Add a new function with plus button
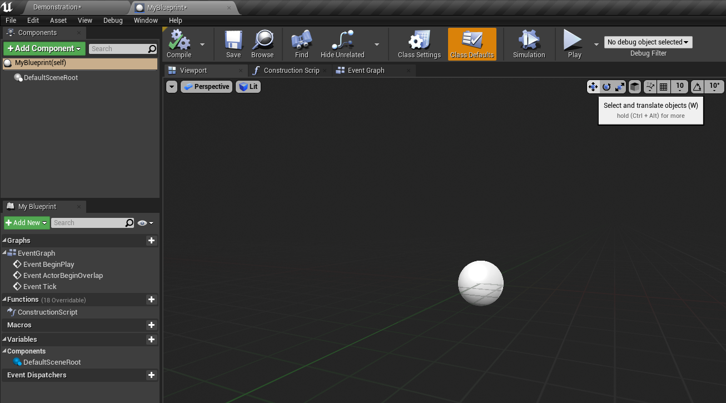726x403 pixels. click(151, 300)
